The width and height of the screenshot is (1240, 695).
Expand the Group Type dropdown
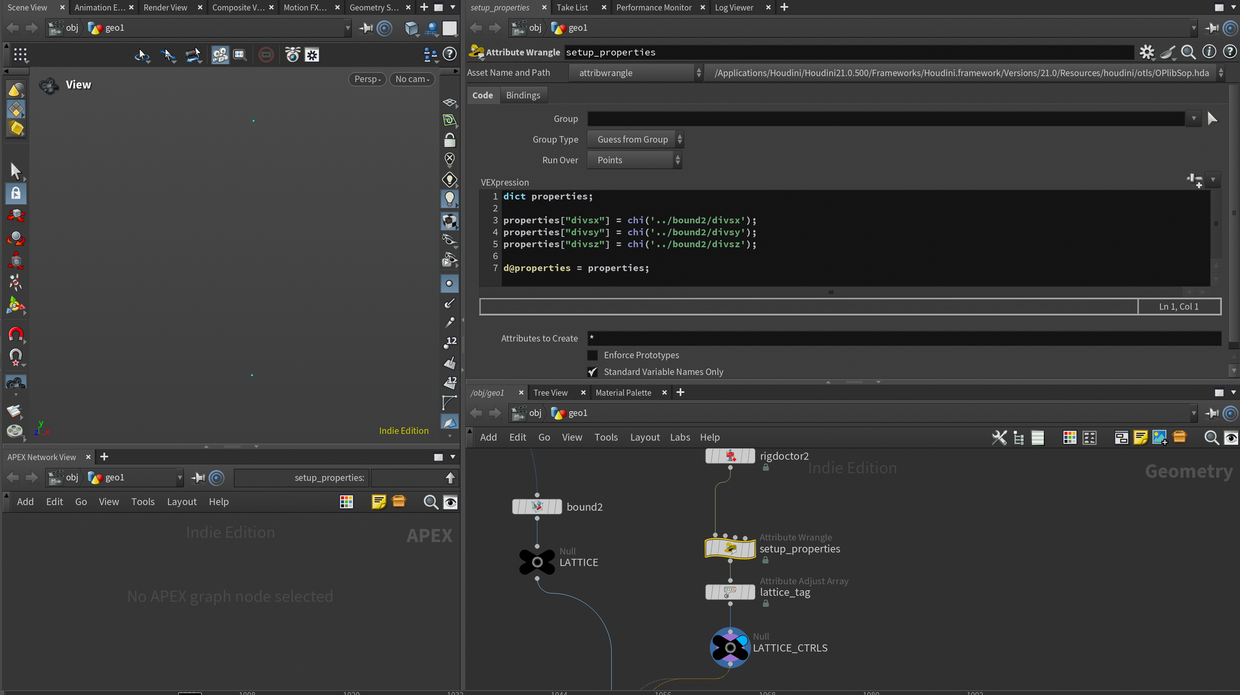pos(635,139)
